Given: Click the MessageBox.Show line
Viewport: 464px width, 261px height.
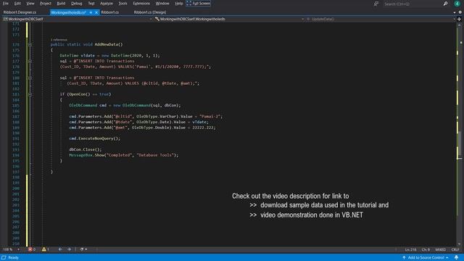Looking at the screenshot, I should [x=124, y=155].
